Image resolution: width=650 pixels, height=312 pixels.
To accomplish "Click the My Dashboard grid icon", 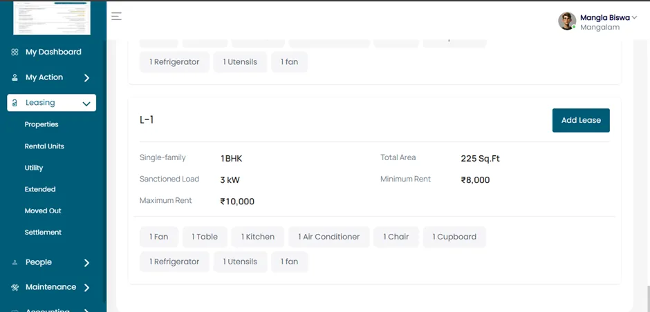I will (15, 52).
